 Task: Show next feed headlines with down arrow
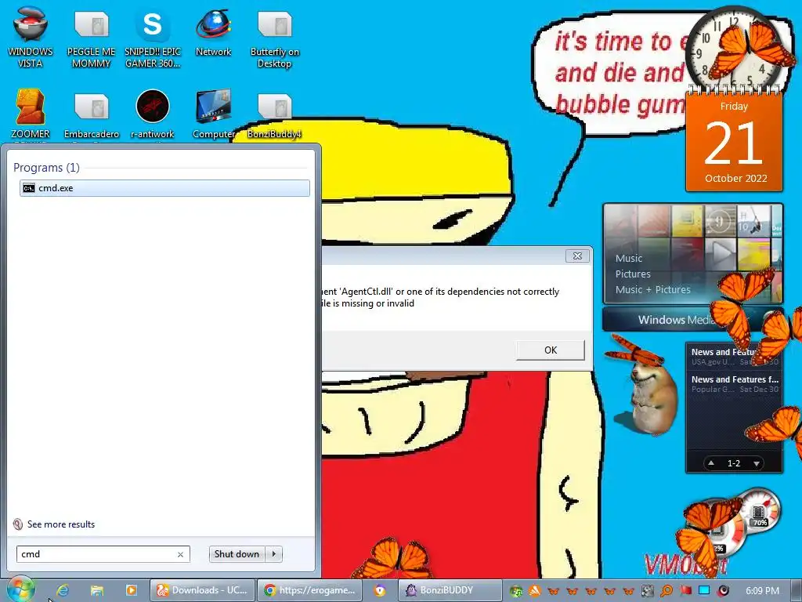pyautogui.click(x=756, y=463)
